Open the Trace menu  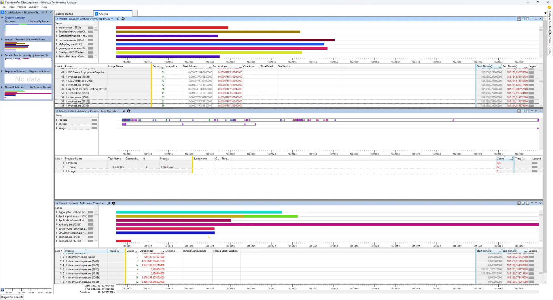11,7
